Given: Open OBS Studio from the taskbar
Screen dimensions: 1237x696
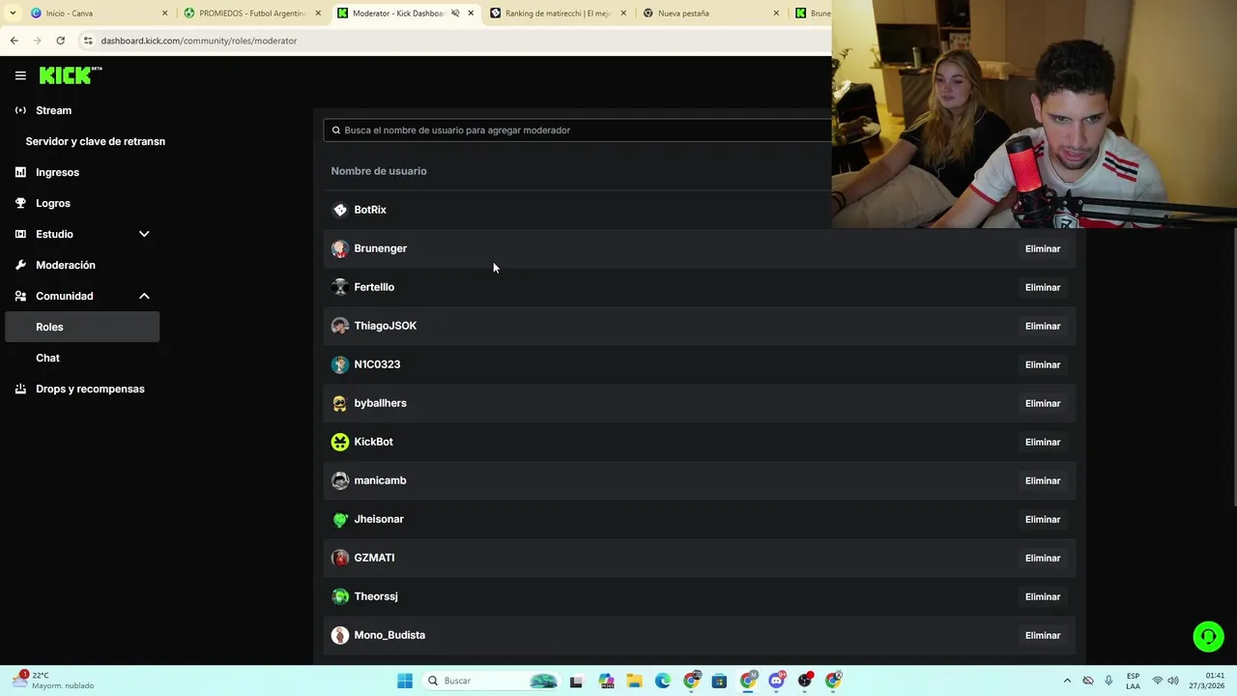Looking at the screenshot, I should 805,681.
